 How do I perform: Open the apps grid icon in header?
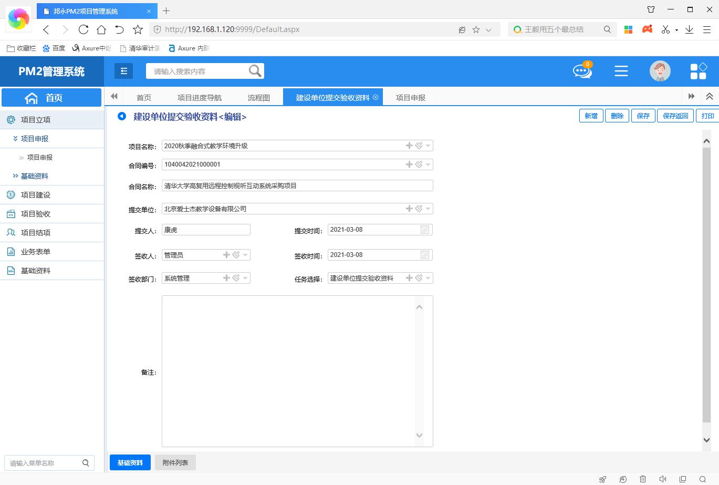point(698,71)
